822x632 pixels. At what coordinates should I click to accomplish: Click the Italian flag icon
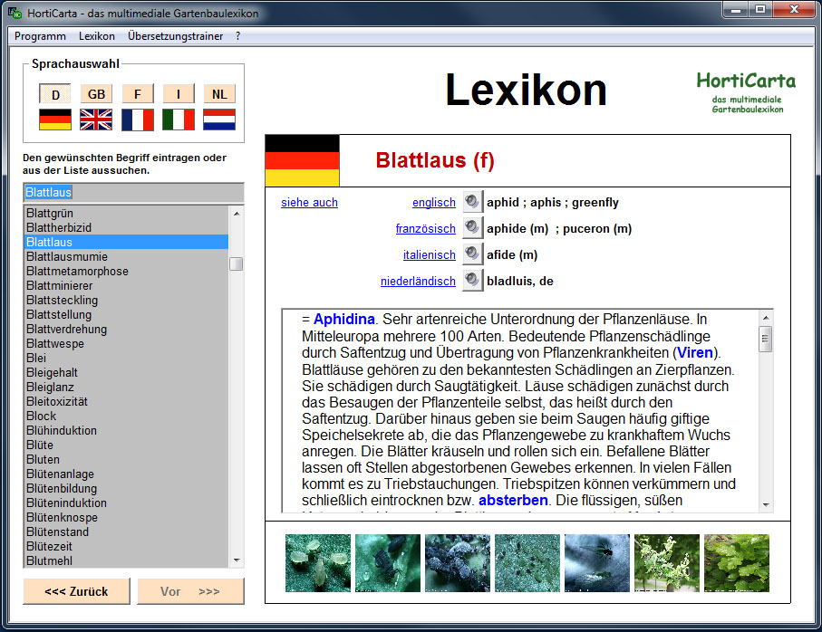[x=179, y=120]
